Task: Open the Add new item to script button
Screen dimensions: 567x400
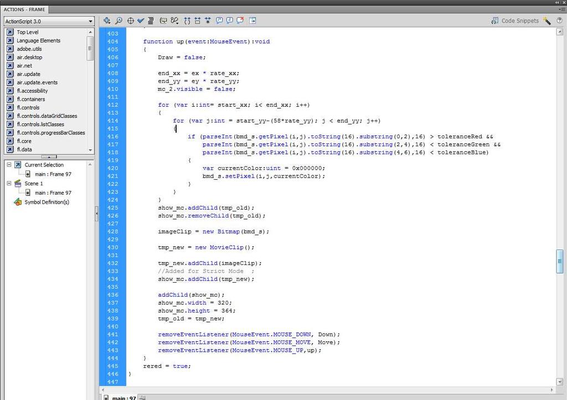Action: pyautogui.click(x=107, y=20)
